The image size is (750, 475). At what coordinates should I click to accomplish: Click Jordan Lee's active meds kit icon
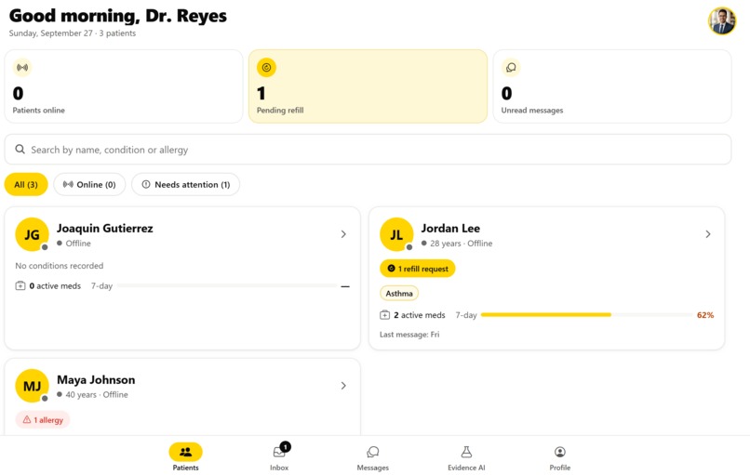pyautogui.click(x=384, y=315)
